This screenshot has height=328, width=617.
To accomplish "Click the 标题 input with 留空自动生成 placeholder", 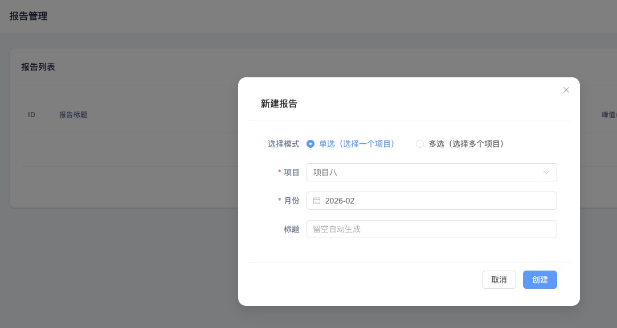I will tap(432, 229).
